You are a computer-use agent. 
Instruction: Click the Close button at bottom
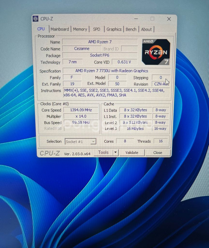coord(158,153)
